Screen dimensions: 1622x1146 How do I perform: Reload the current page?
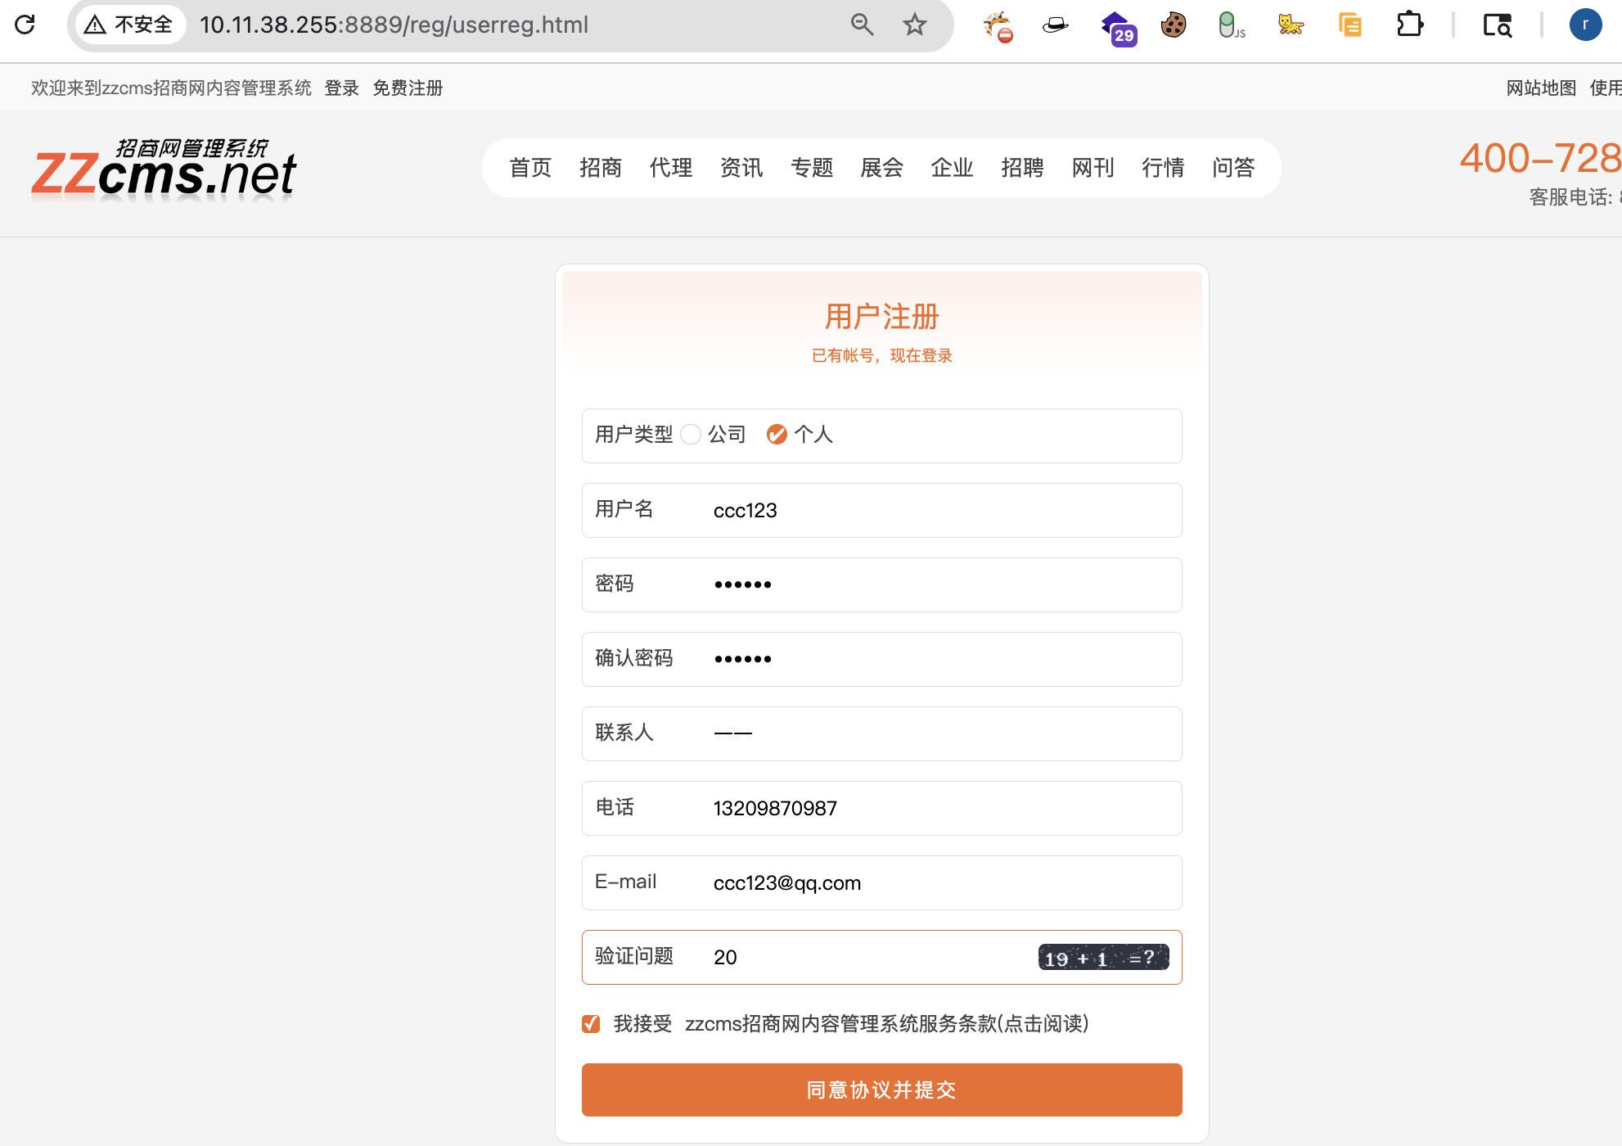coord(25,25)
